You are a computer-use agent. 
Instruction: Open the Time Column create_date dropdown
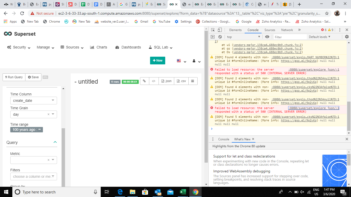pos(33,100)
